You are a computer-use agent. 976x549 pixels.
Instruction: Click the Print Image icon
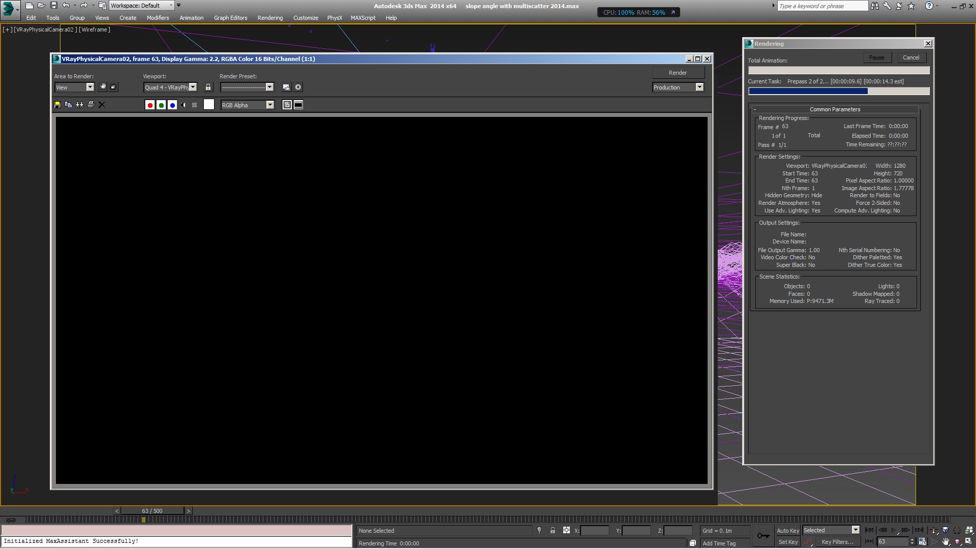pos(91,105)
